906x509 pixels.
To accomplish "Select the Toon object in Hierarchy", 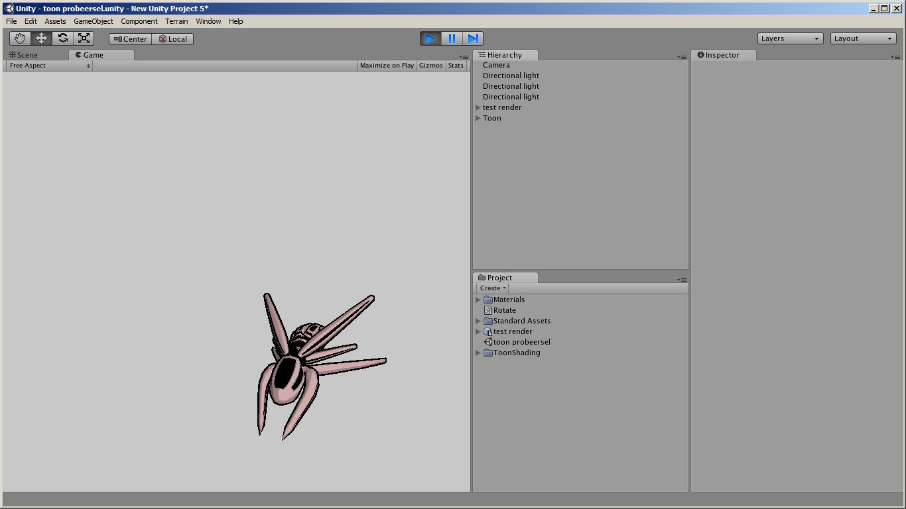I will [491, 117].
